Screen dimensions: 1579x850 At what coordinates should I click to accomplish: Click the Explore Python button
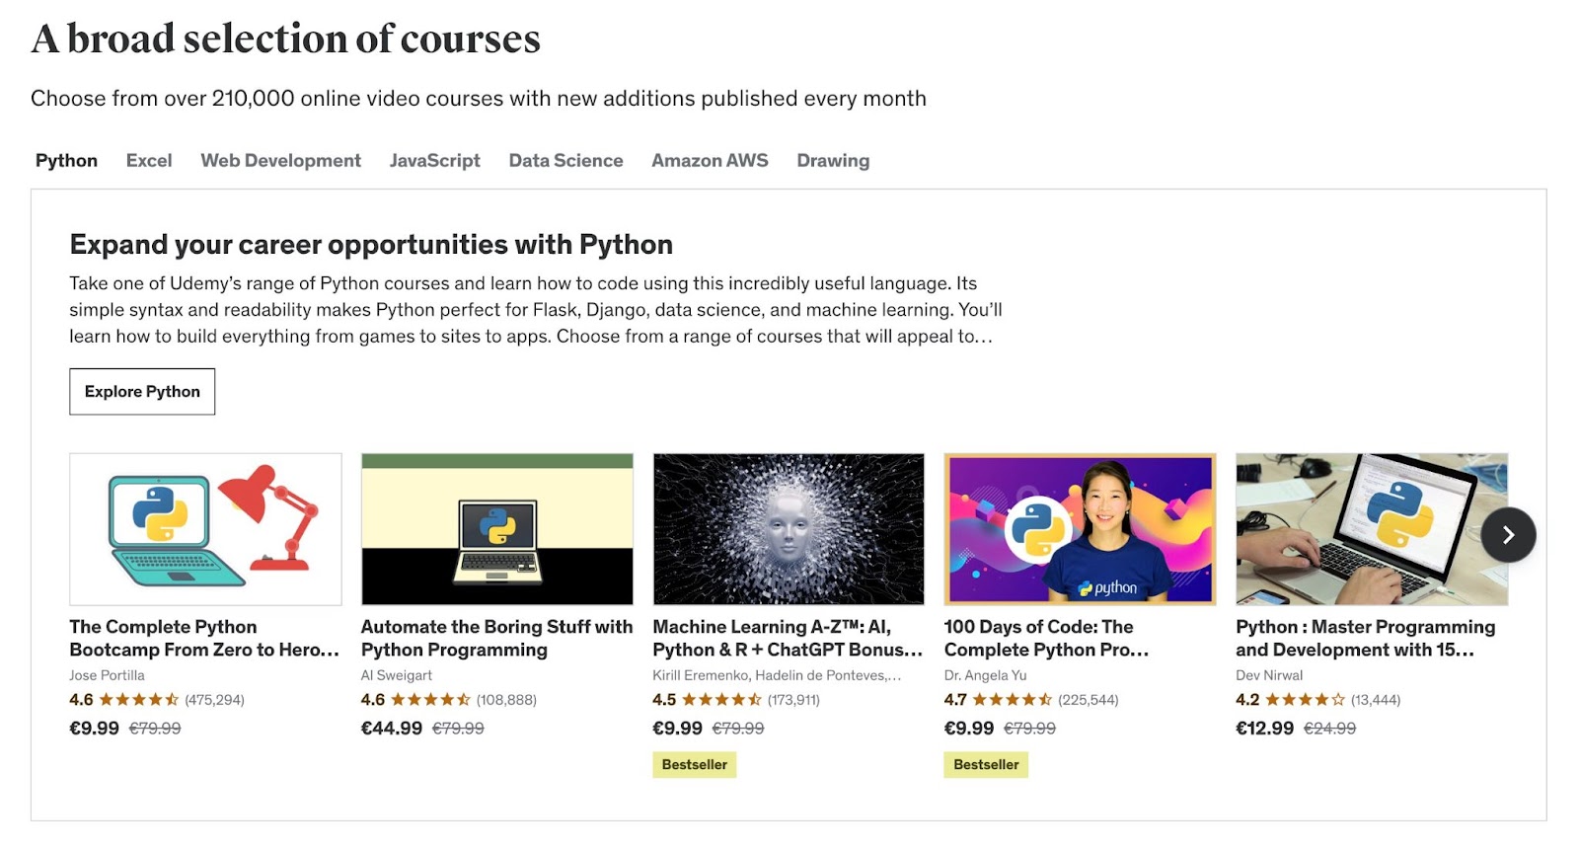(141, 391)
